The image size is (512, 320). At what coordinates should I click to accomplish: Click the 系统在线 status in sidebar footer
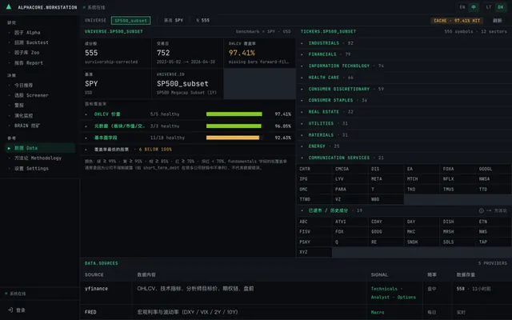[15, 294]
